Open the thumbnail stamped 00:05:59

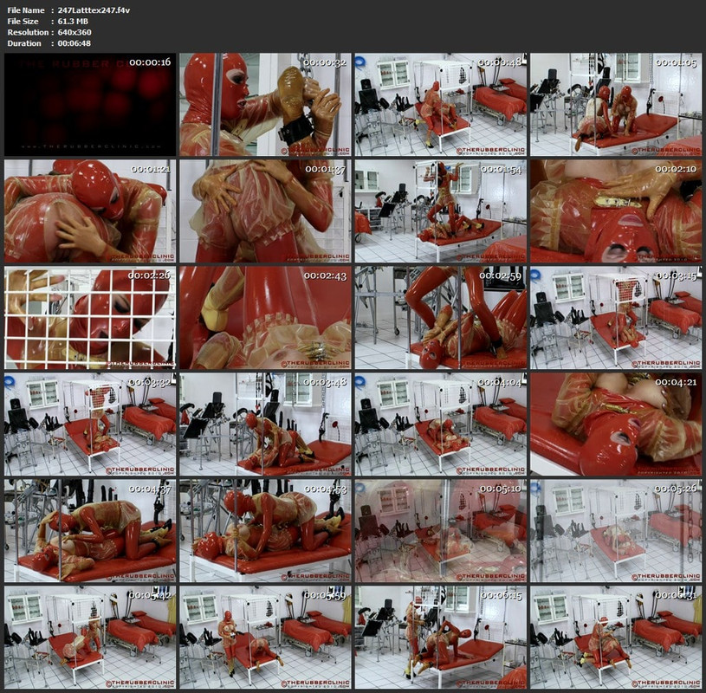265,638
